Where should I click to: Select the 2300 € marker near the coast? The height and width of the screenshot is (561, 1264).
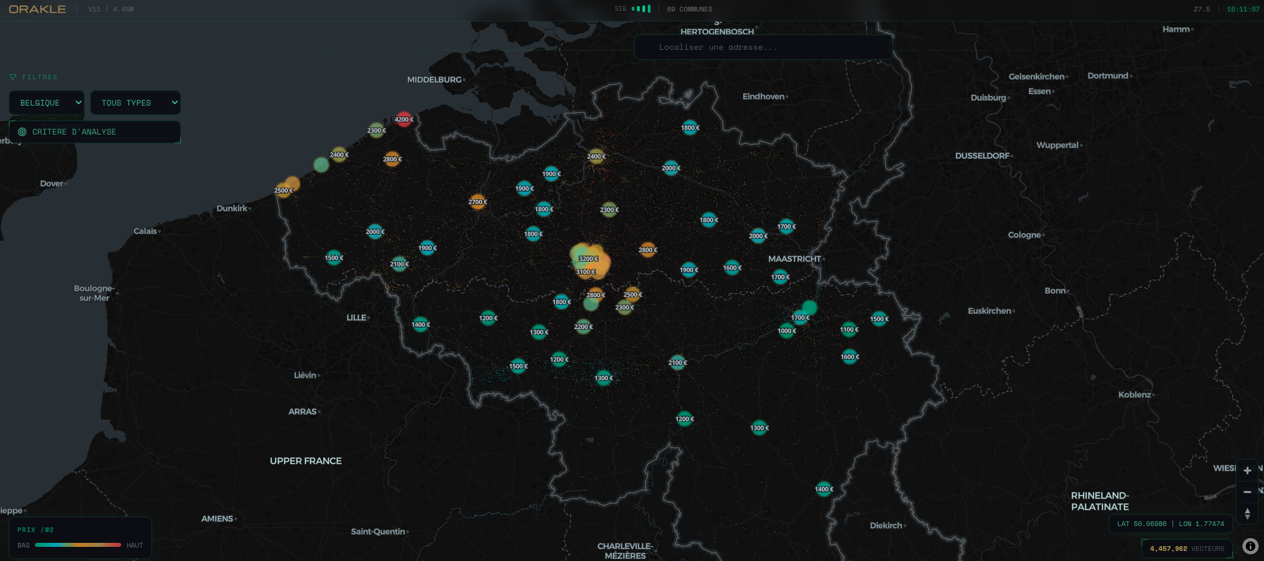[x=376, y=130]
